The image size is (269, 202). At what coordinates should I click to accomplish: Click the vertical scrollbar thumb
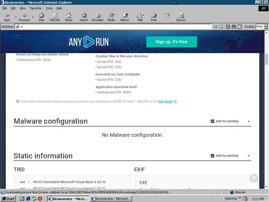(266, 59)
